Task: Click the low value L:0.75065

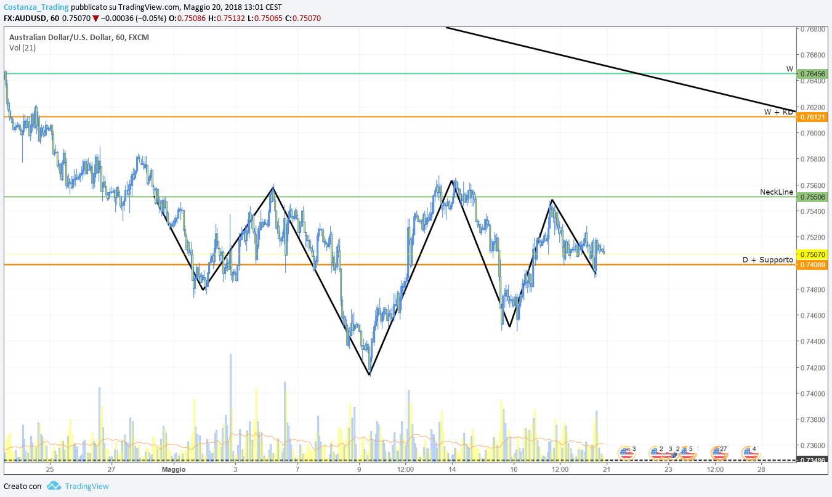Action: [265, 18]
